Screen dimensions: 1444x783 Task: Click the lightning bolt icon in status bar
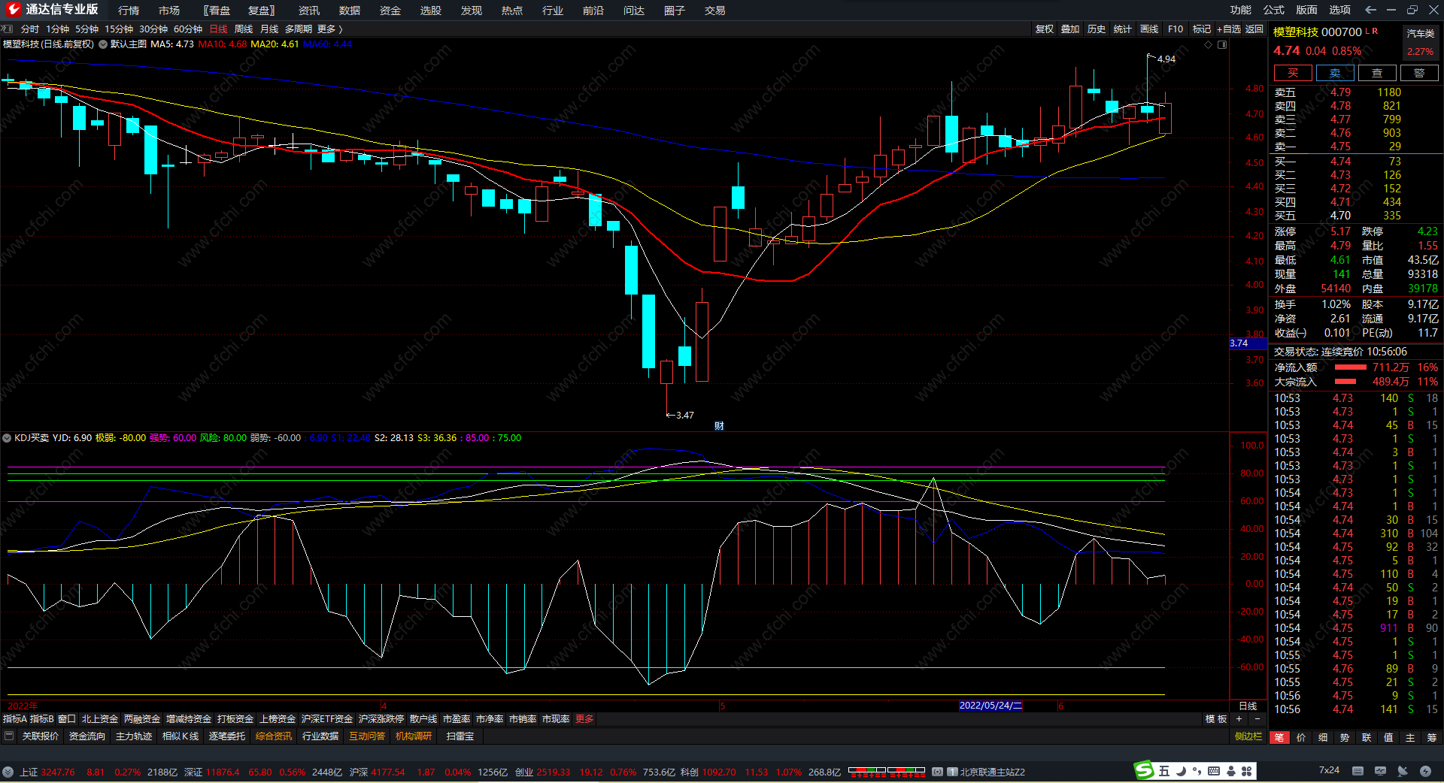pos(1425,771)
